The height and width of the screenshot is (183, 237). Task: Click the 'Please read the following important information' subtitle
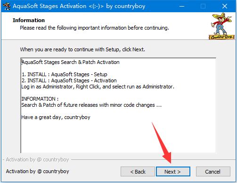tap(94, 28)
